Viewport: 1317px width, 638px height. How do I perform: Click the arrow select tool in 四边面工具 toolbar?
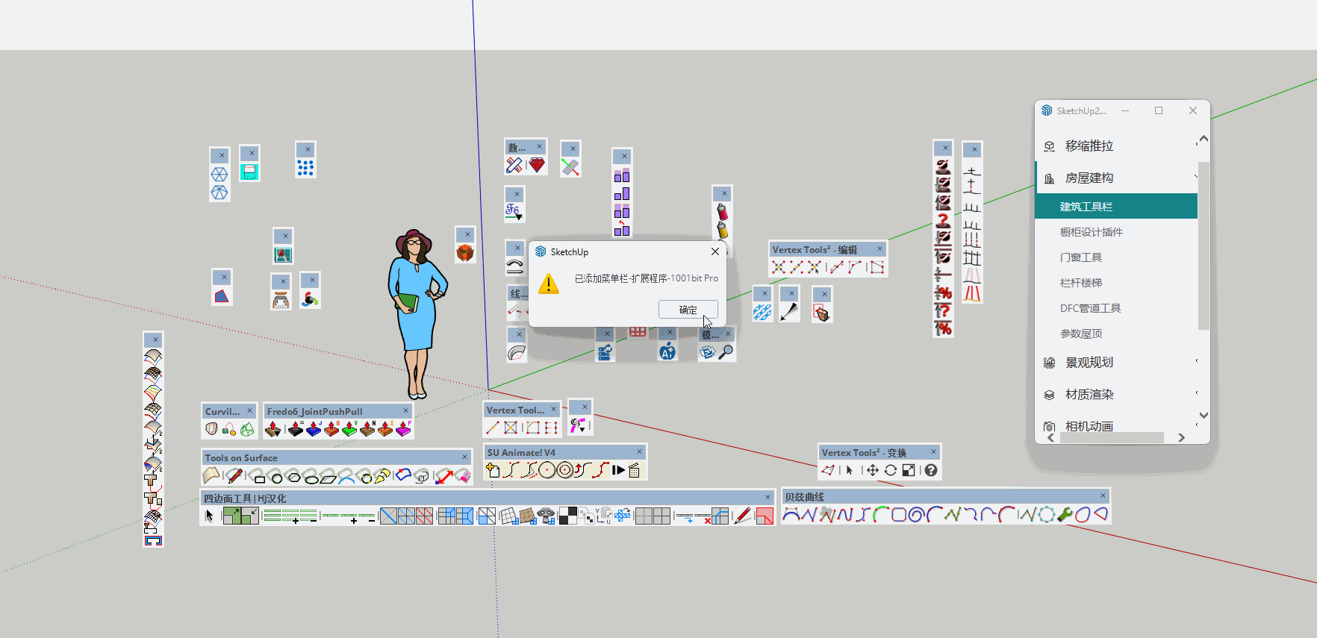coord(210,516)
